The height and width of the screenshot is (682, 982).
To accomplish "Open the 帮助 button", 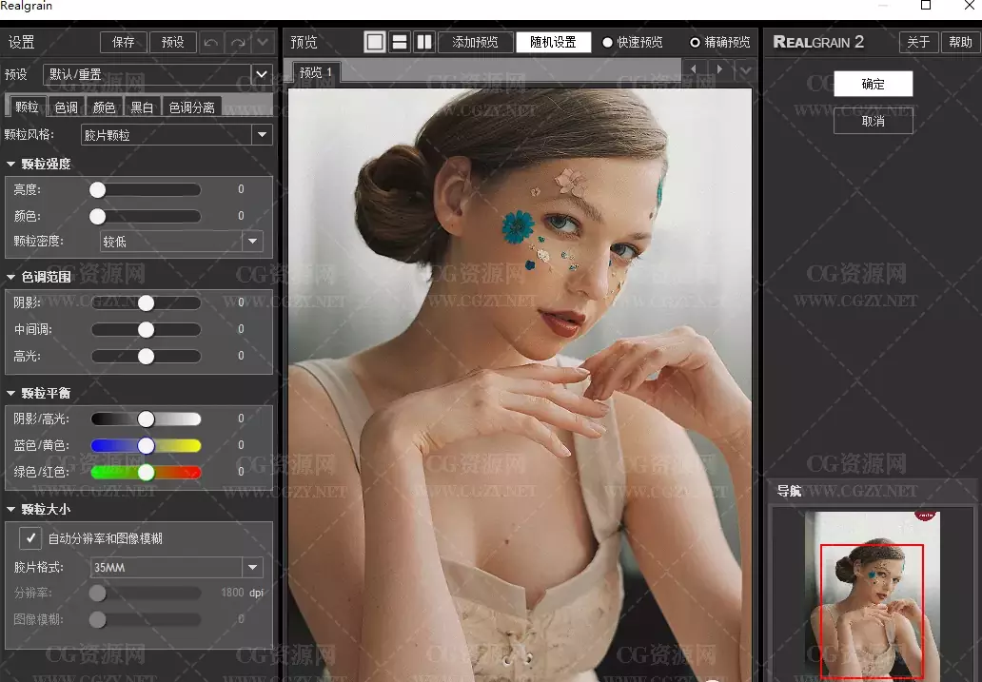I will 960,42.
